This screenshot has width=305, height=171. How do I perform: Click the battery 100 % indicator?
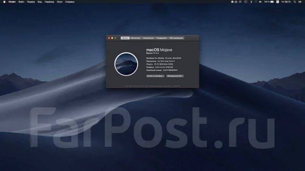point(269,2)
